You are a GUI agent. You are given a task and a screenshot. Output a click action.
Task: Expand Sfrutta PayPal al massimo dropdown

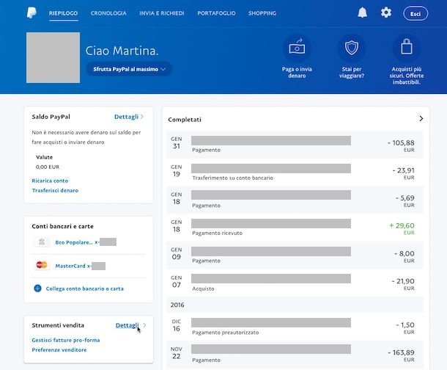coord(129,69)
